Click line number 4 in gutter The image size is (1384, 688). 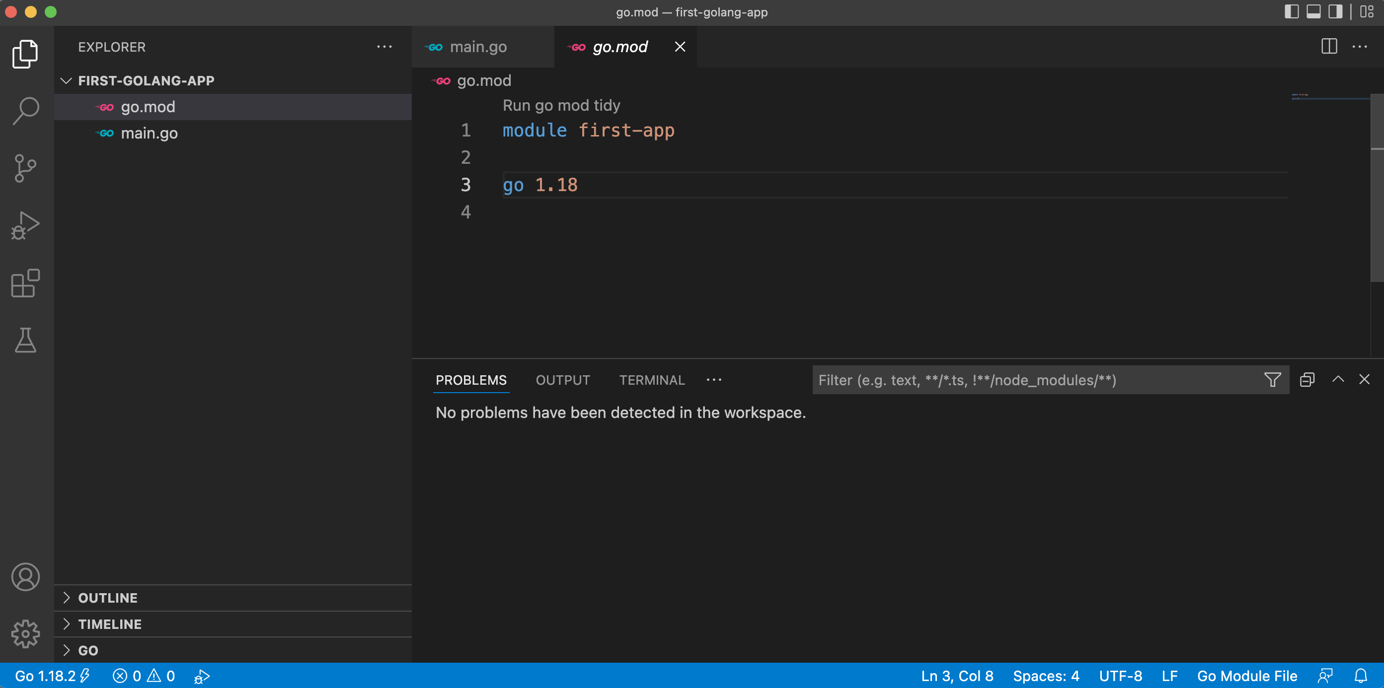(x=465, y=211)
